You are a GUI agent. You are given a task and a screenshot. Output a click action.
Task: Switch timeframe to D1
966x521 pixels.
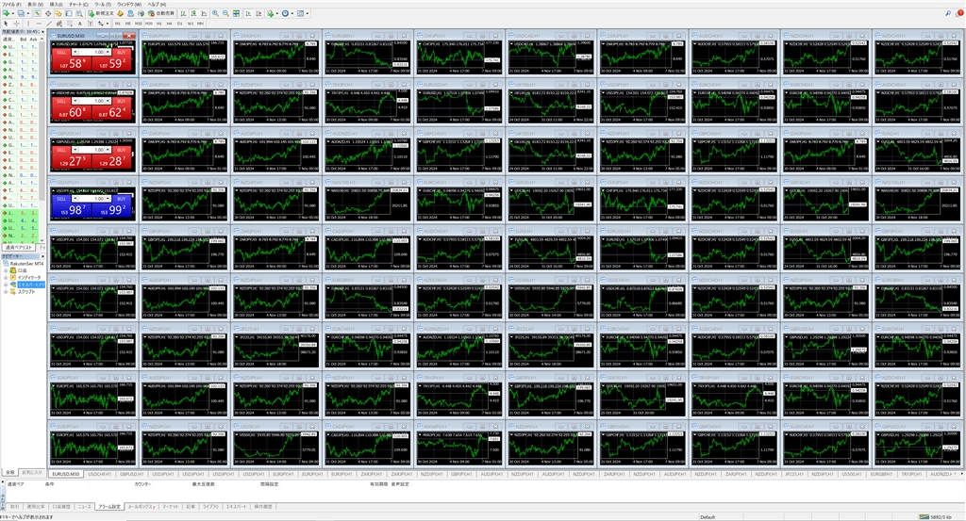point(180,24)
